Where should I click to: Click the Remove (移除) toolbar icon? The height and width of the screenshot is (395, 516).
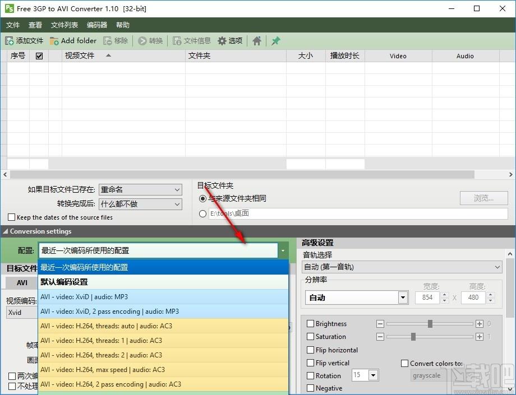108,41
